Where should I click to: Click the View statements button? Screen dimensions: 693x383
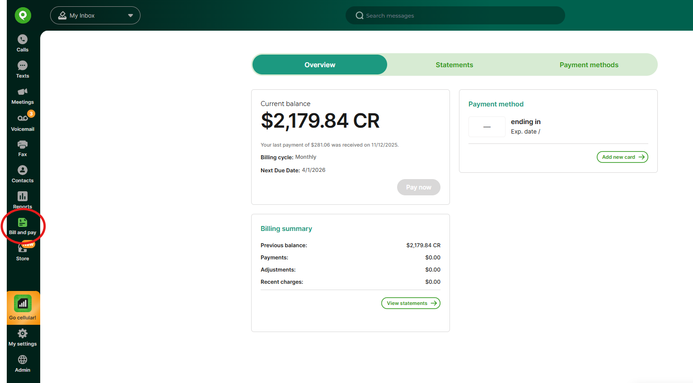tap(410, 303)
